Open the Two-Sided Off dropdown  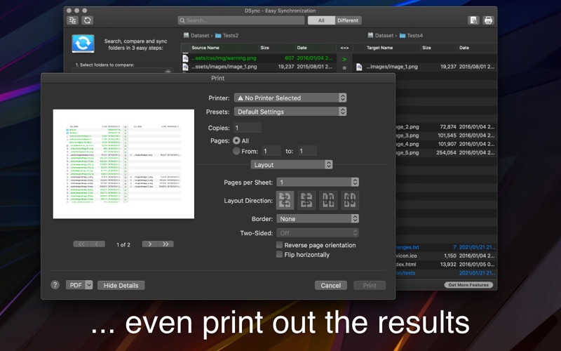pyautogui.click(x=318, y=233)
